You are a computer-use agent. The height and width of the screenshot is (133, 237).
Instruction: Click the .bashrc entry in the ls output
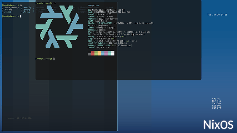pos(8,10)
